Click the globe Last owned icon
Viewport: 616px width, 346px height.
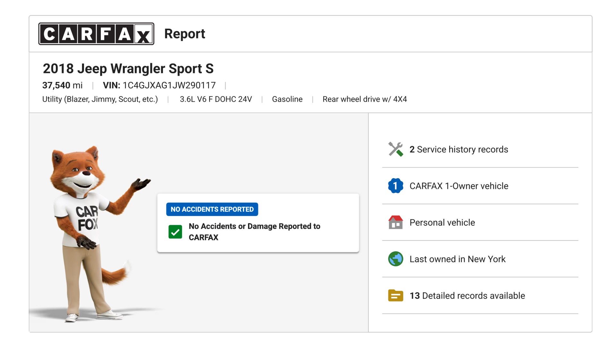pos(396,259)
